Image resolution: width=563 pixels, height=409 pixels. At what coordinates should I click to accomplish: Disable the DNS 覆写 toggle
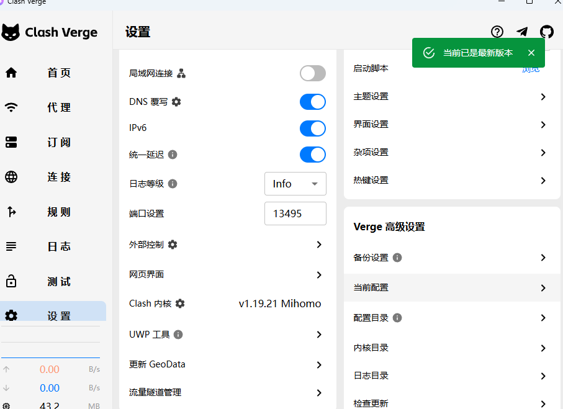pos(312,102)
